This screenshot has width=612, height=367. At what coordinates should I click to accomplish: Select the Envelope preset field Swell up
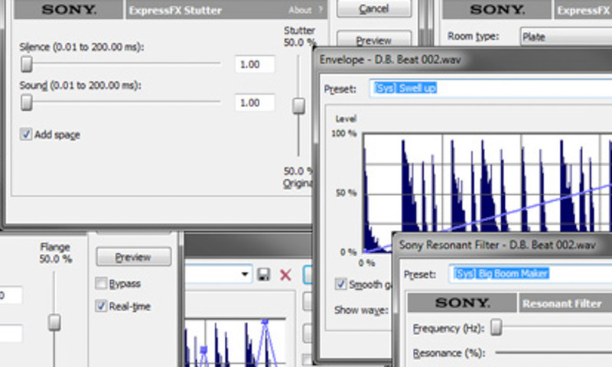490,88
